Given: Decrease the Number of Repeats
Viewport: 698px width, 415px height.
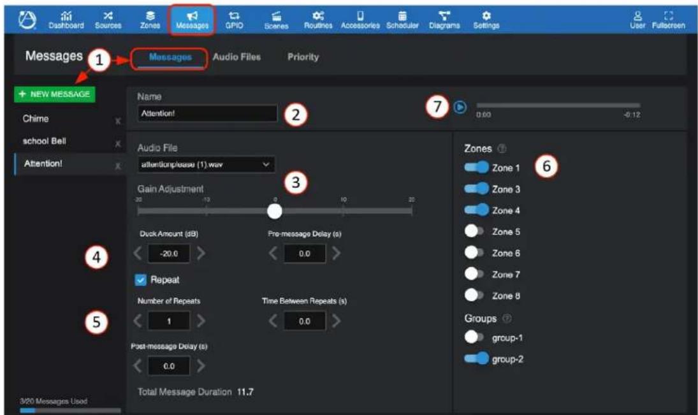Looking at the screenshot, I should point(138,321).
